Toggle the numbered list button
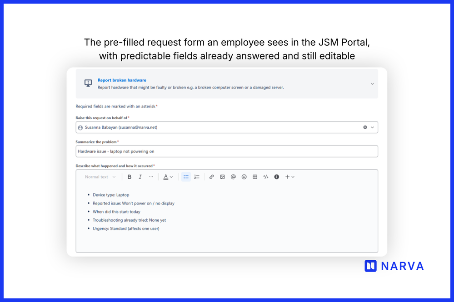This screenshot has height=302, width=454. click(x=197, y=177)
